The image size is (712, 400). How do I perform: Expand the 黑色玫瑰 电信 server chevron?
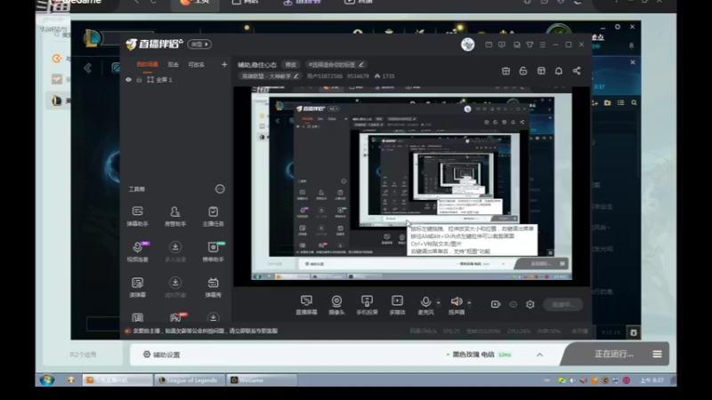(539, 355)
